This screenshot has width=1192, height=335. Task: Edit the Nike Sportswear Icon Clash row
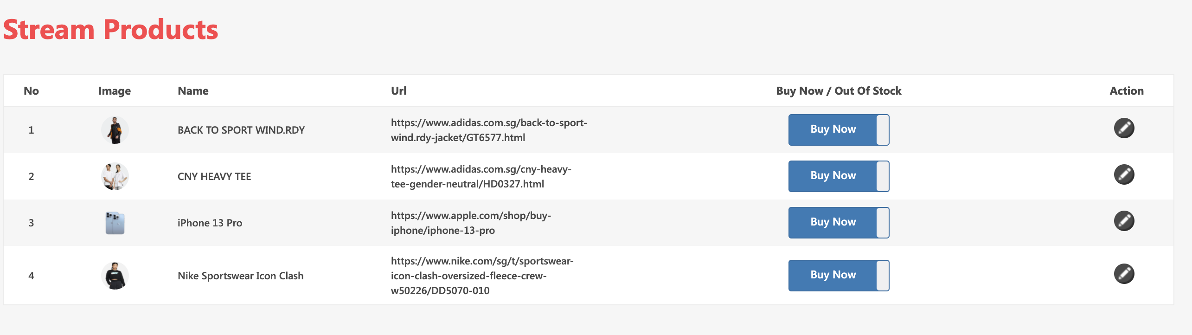pos(1124,274)
